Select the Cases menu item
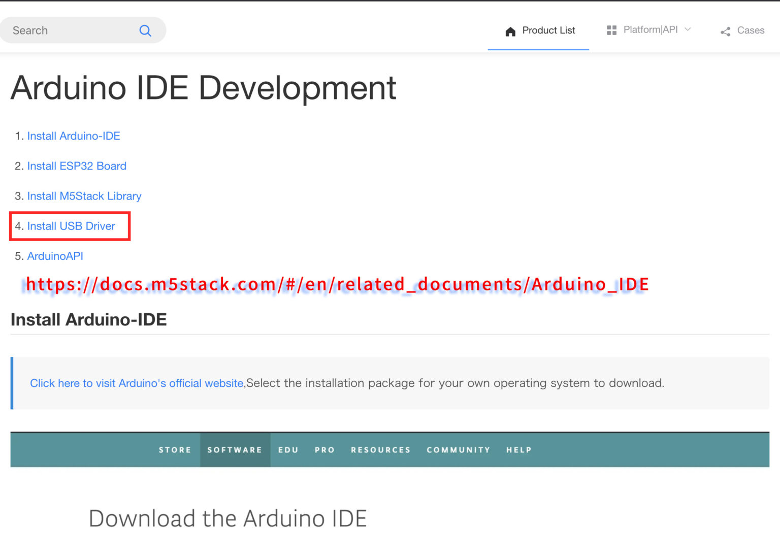The image size is (780, 533). (x=751, y=30)
